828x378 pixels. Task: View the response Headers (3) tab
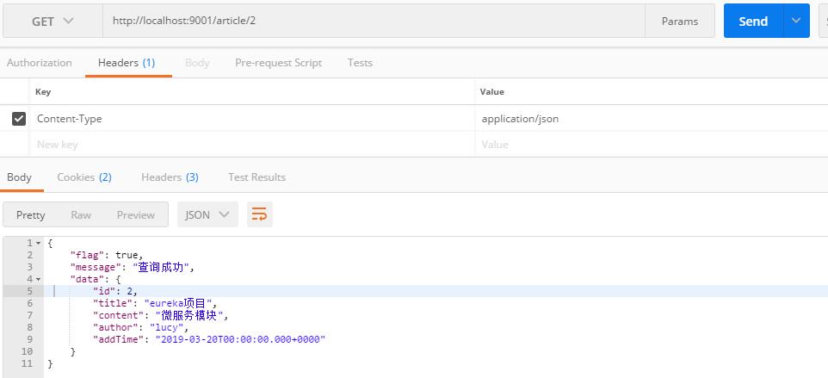pos(170,177)
